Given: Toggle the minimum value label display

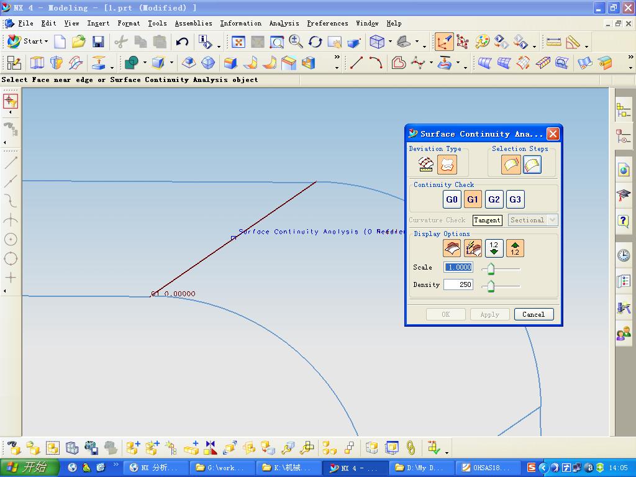Looking at the screenshot, I should (x=494, y=248).
